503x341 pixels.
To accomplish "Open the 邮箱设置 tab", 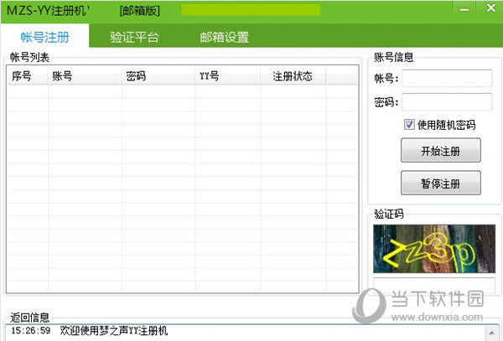I will [224, 37].
